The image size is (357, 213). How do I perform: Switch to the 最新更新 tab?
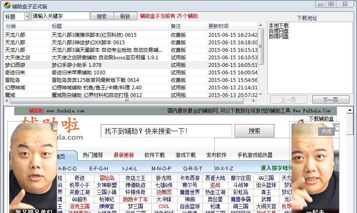click(124, 155)
